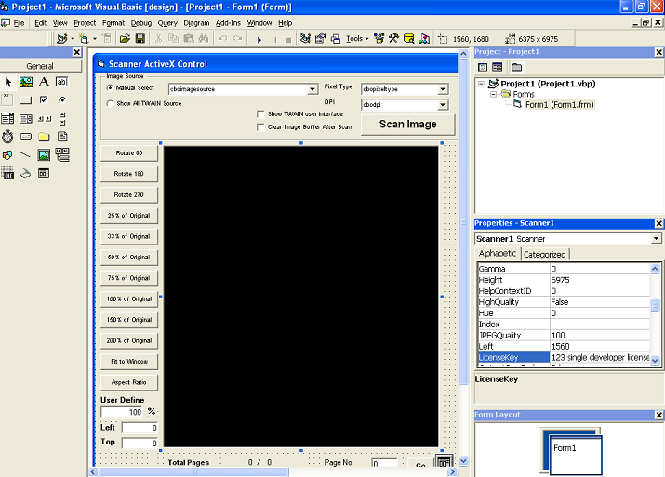
Task: Select the Label tool in the toolbox
Action: [x=44, y=82]
